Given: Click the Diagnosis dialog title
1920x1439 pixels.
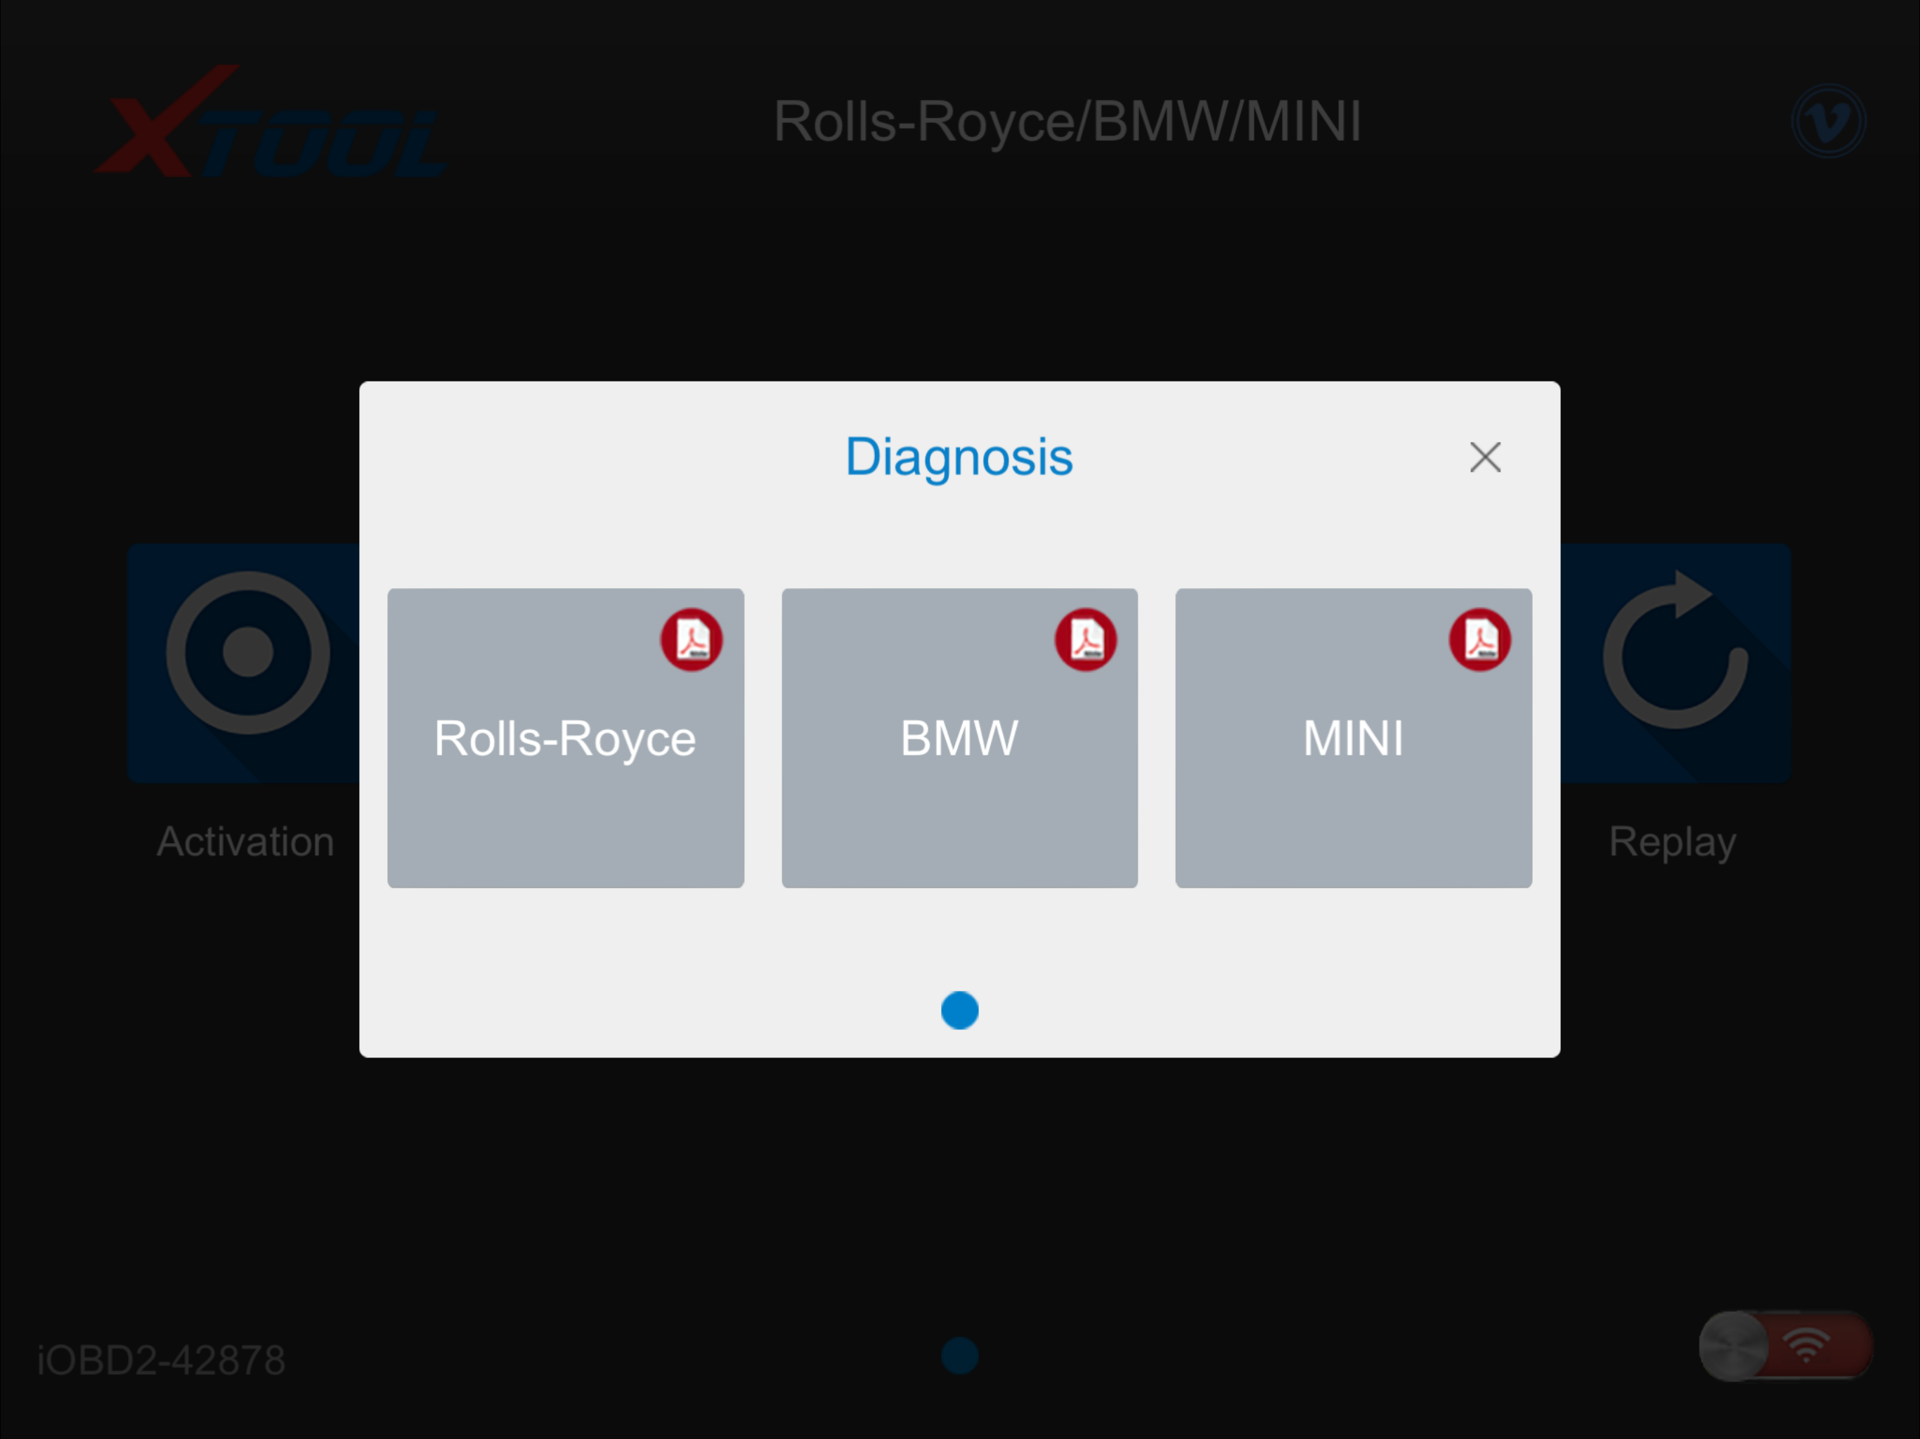Looking at the screenshot, I should pyautogui.click(x=959, y=457).
